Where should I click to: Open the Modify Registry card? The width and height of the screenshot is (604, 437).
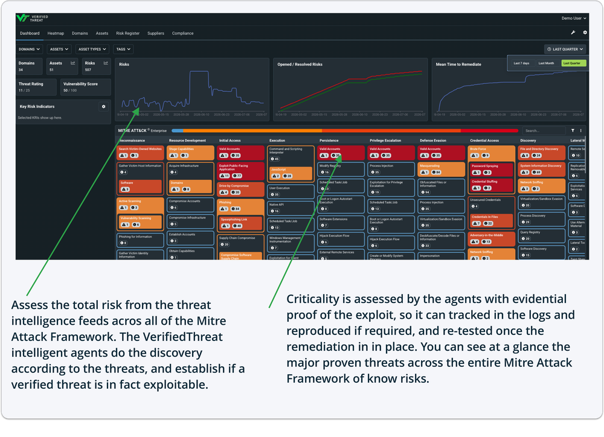[x=341, y=169]
